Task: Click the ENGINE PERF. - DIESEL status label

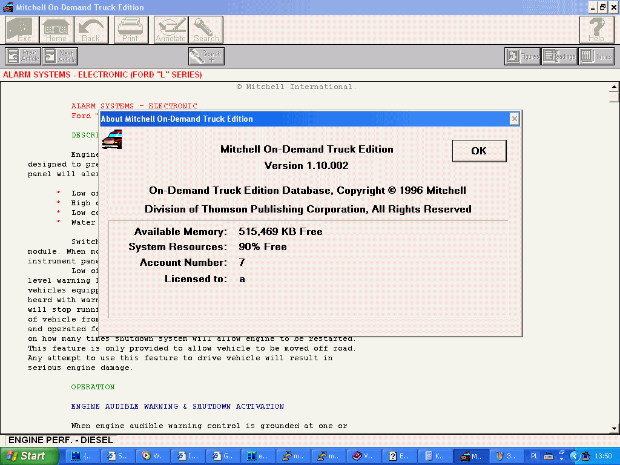Action: (x=61, y=440)
